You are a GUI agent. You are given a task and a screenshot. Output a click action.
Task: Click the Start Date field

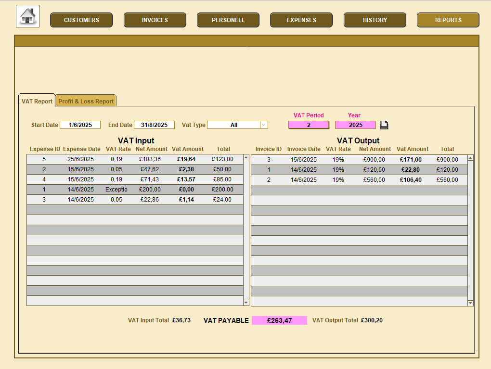[x=80, y=125]
